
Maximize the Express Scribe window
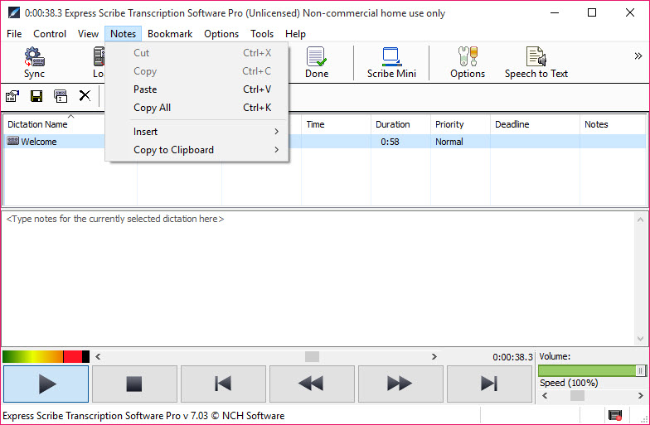[592, 13]
